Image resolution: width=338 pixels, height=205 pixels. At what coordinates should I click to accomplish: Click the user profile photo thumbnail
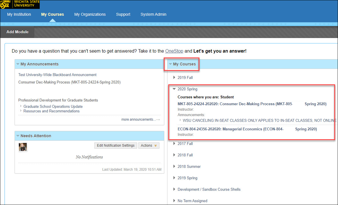point(23,147)
